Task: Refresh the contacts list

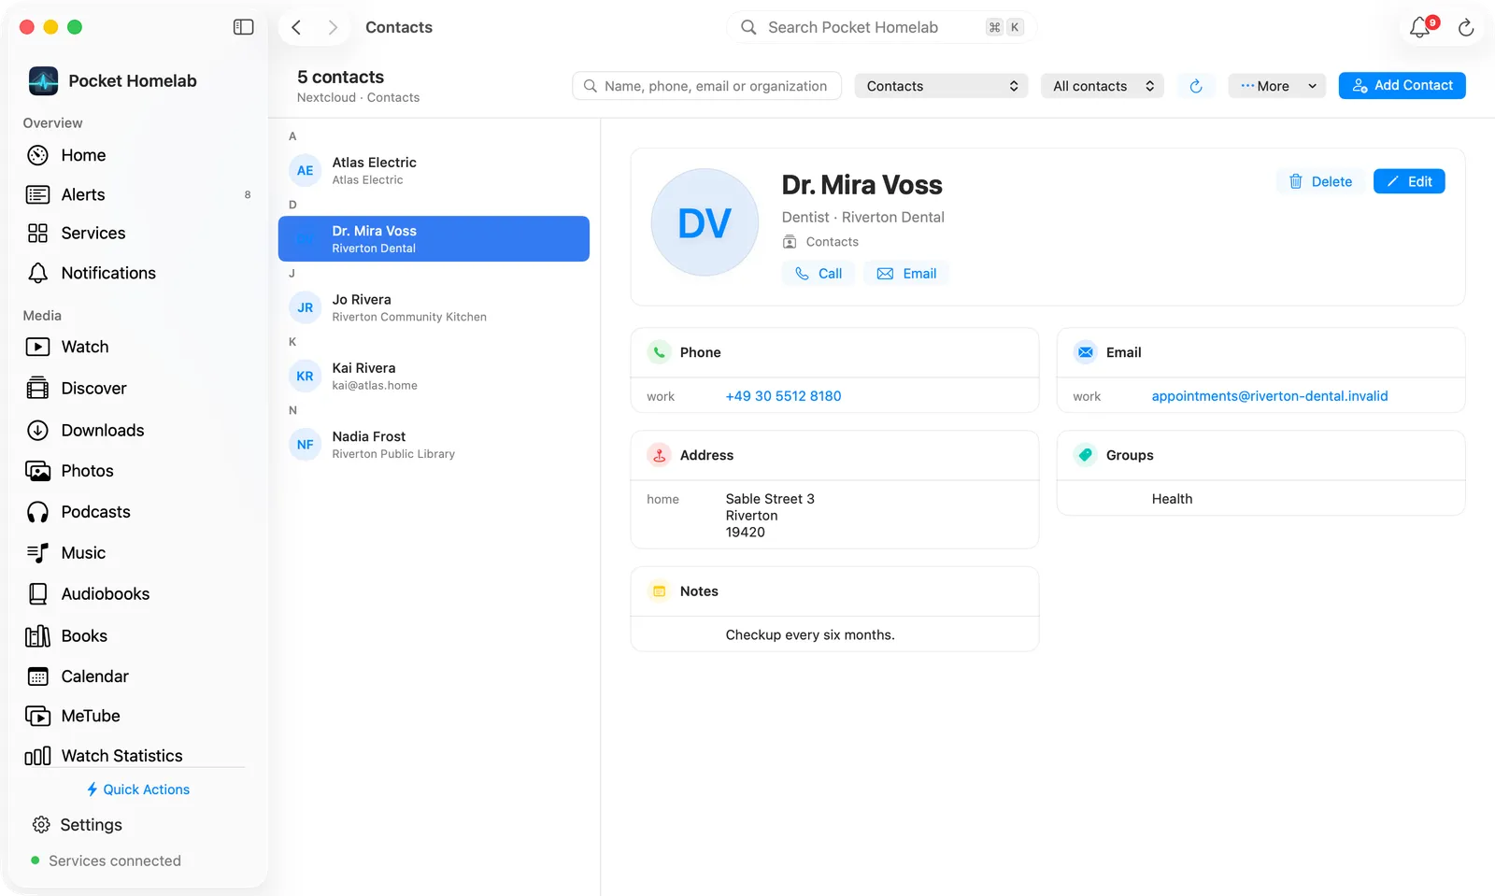Action: coord(1196,86)
